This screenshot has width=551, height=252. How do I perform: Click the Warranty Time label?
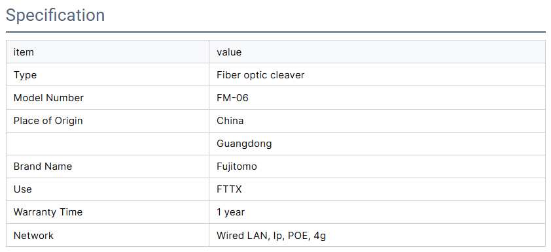coord(48,212)
